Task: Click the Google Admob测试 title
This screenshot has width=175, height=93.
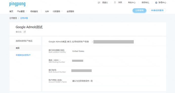Action: coord(29,27)
